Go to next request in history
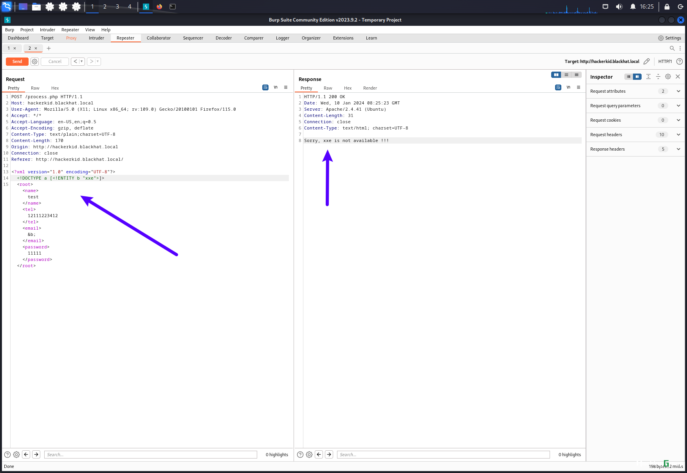 pyautogui.click(x=91, y=61)
